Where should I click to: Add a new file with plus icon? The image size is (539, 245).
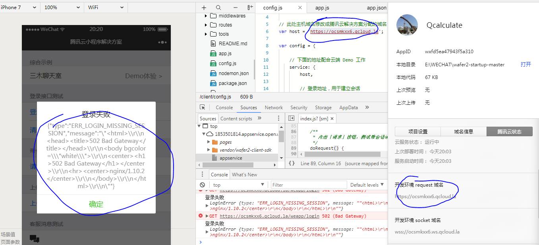pos(204,8)
